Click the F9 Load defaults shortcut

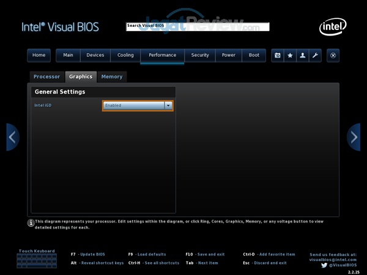(147, 254)
